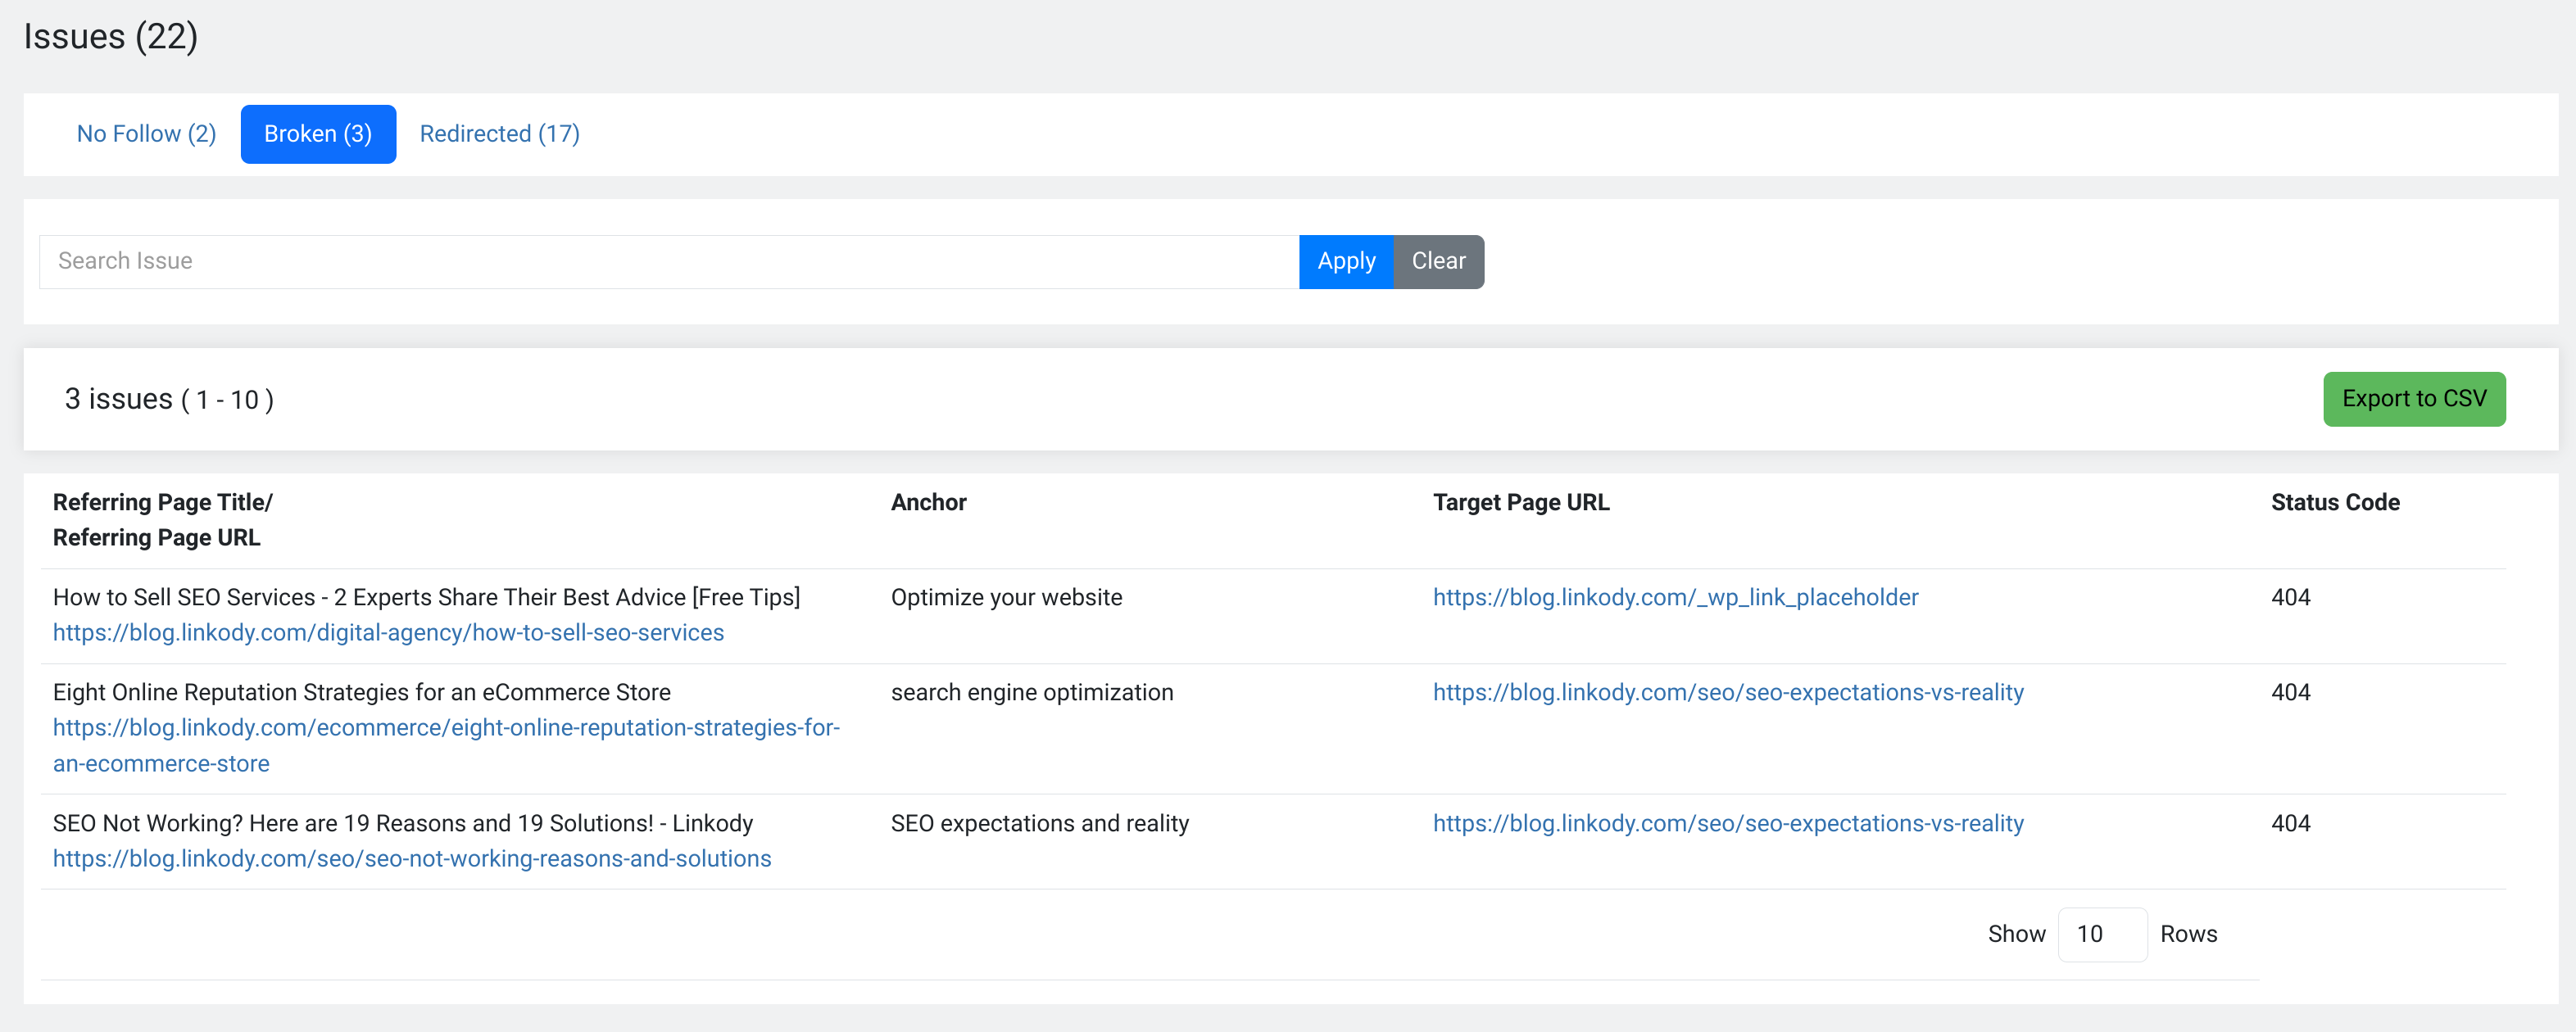The width and height of the screenshot is (2576, 1032).
Task: Select the Broken (3) tab
Action: (x=318, y=134)
